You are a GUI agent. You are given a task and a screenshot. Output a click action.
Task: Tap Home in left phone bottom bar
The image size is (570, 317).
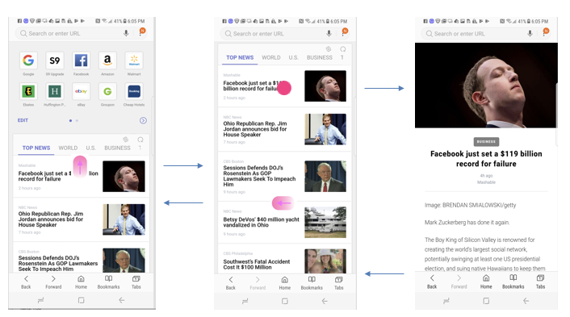tap(81, 282)
